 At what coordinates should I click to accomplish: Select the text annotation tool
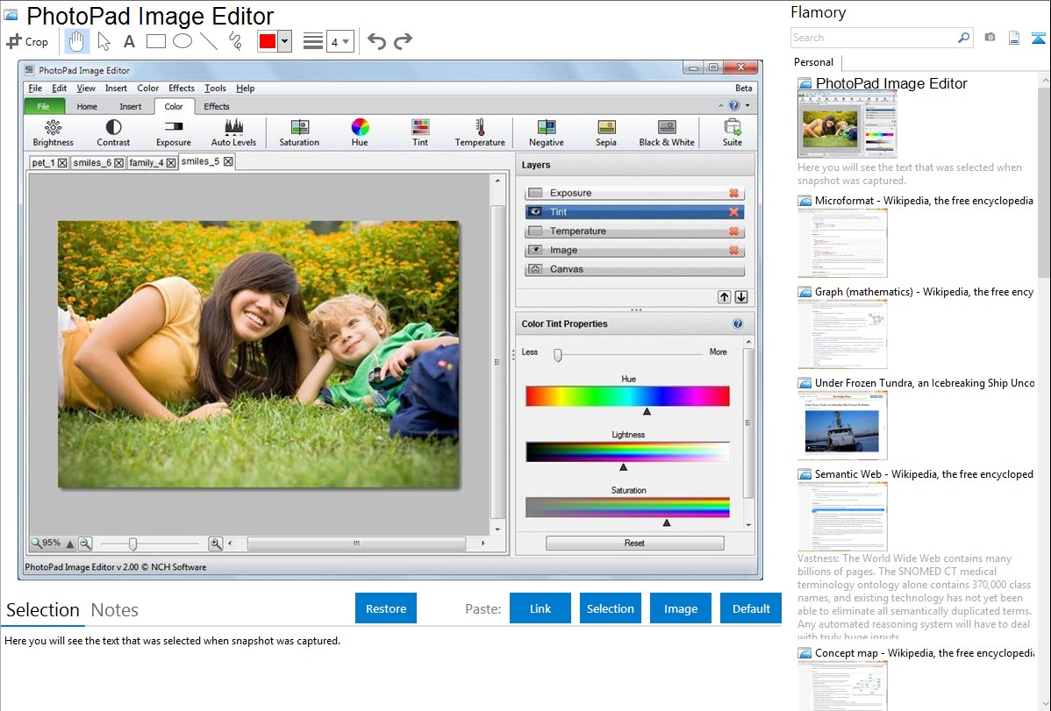point(129,41)
